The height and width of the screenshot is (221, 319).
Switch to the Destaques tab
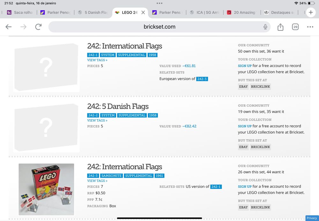pos(279,12)
